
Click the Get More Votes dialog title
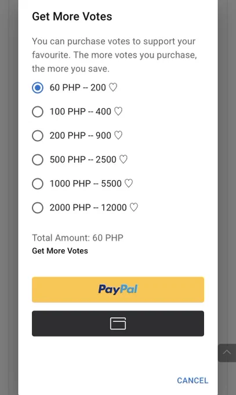tap(72, 17)
